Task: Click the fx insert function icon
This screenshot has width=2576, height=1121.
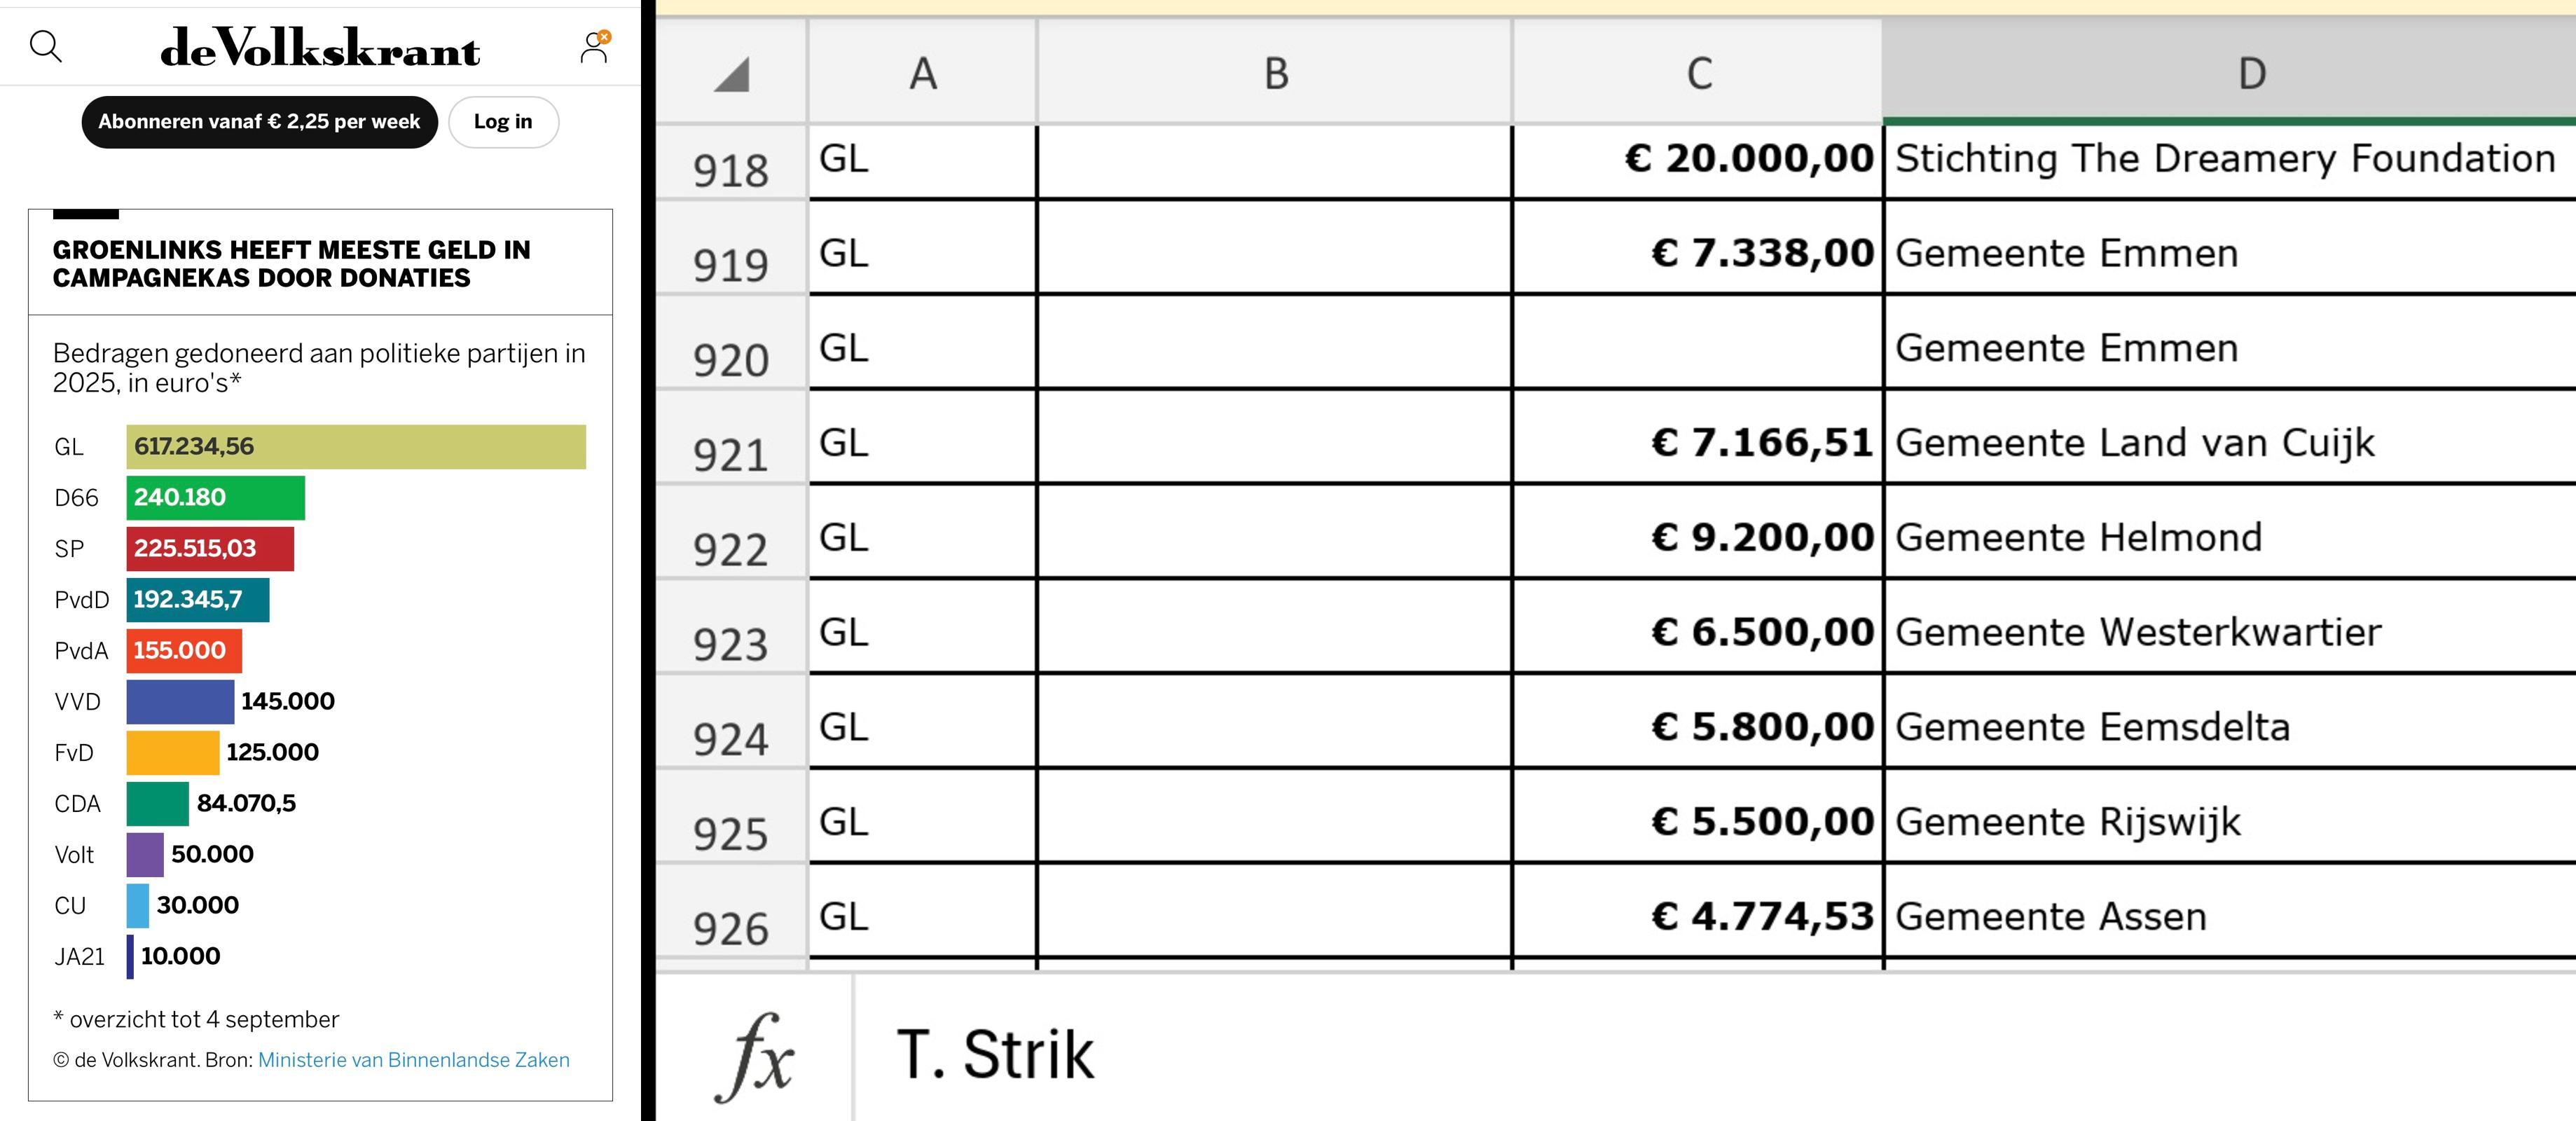Action: tap(754, 1055)
